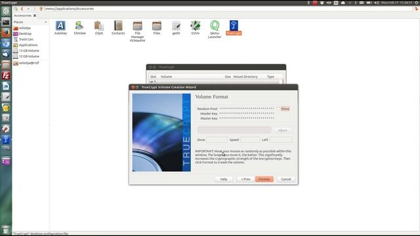Click the Help button in the wizard
The height and width of the screenshot is (236, 420).
coord(224,179)
